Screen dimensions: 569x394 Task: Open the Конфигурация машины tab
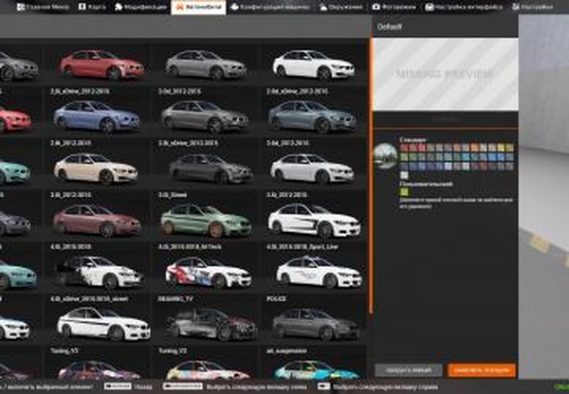coord(270,7)
